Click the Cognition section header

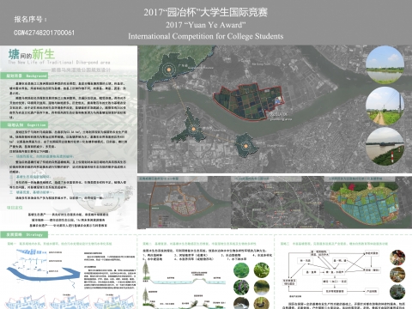[24, 125]
